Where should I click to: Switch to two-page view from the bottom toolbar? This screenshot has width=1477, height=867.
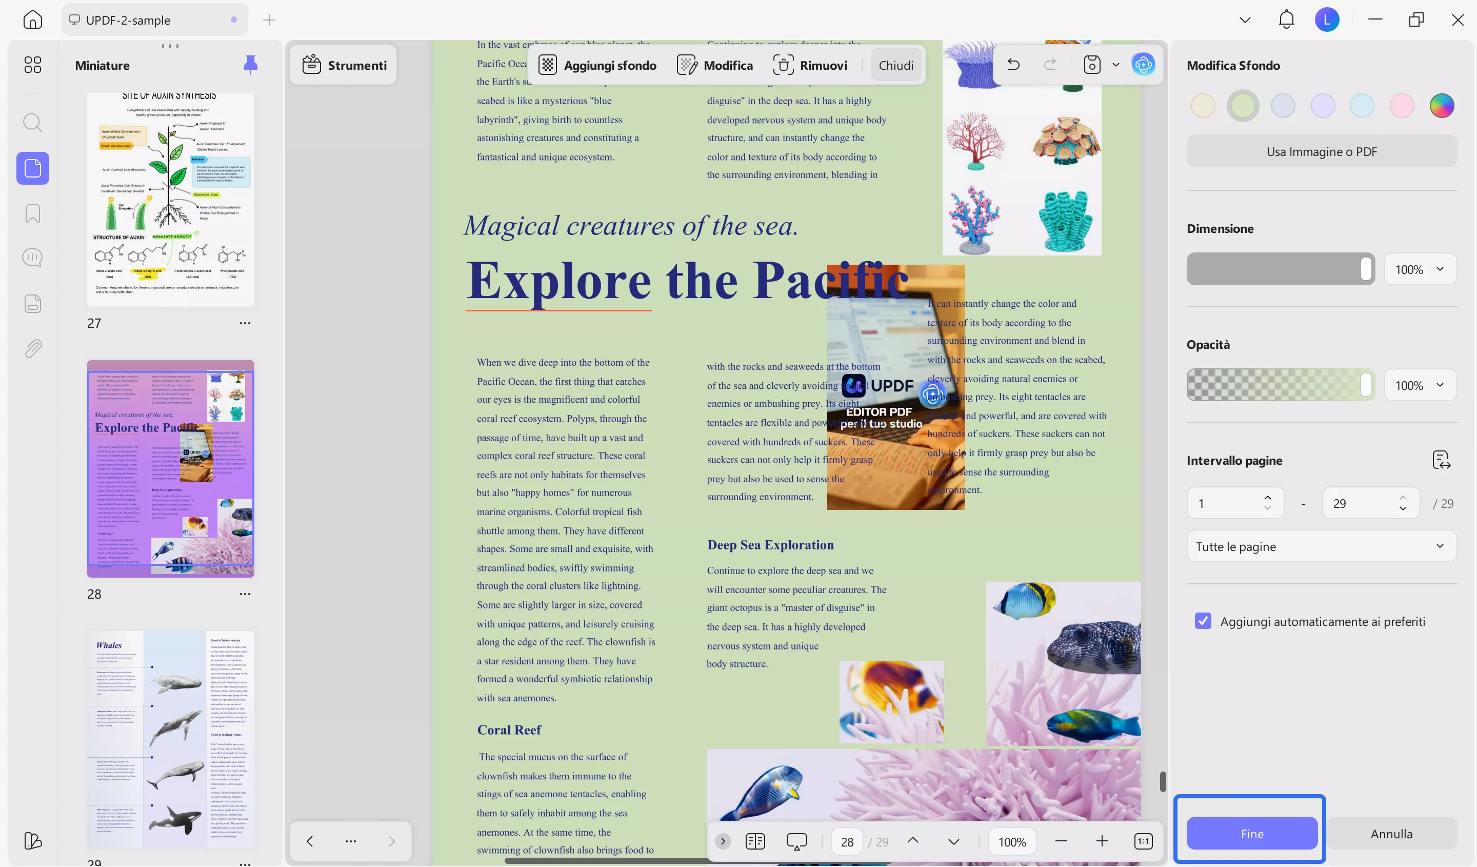point(755,841)
